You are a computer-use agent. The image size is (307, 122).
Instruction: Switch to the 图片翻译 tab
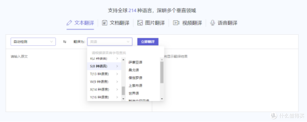151,23
